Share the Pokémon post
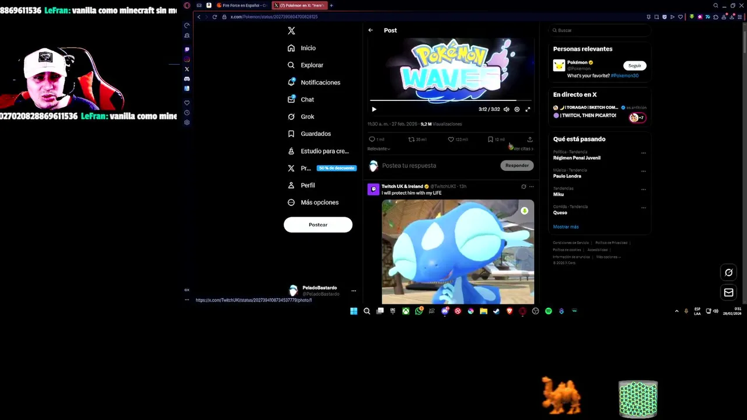This screenshot has width=747, height=420. coord(530,139)
